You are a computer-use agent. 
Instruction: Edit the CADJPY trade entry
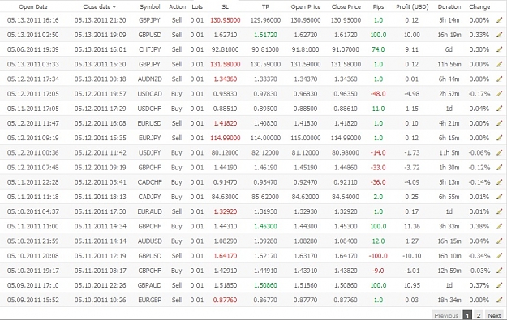500,197
